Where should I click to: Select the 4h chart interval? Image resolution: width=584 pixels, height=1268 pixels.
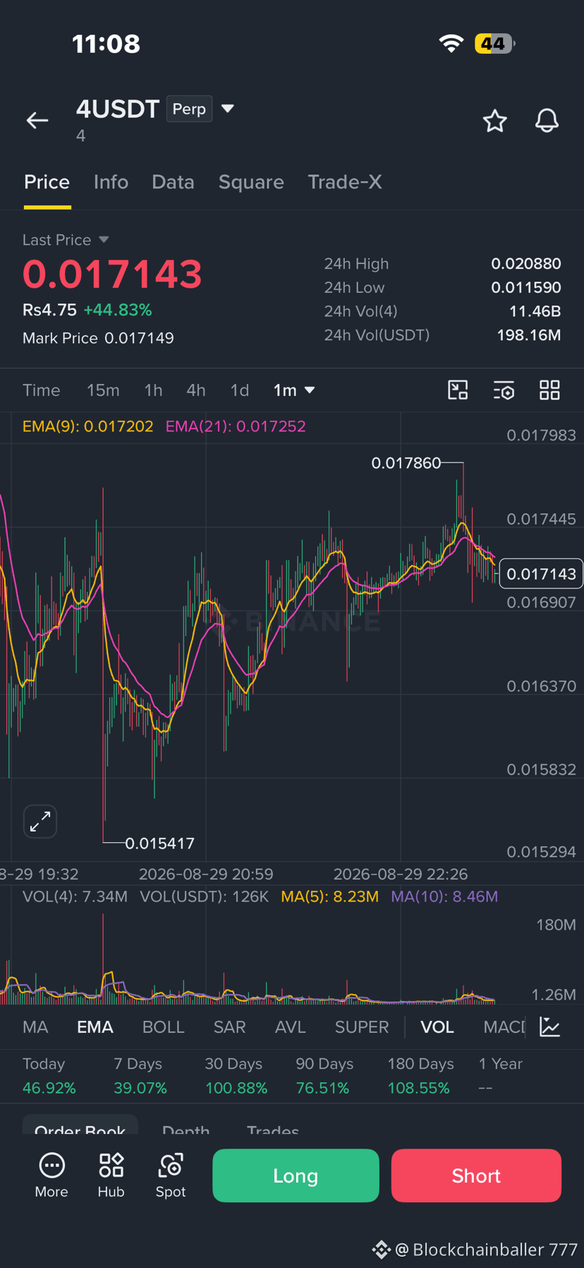tap(196, 390)
